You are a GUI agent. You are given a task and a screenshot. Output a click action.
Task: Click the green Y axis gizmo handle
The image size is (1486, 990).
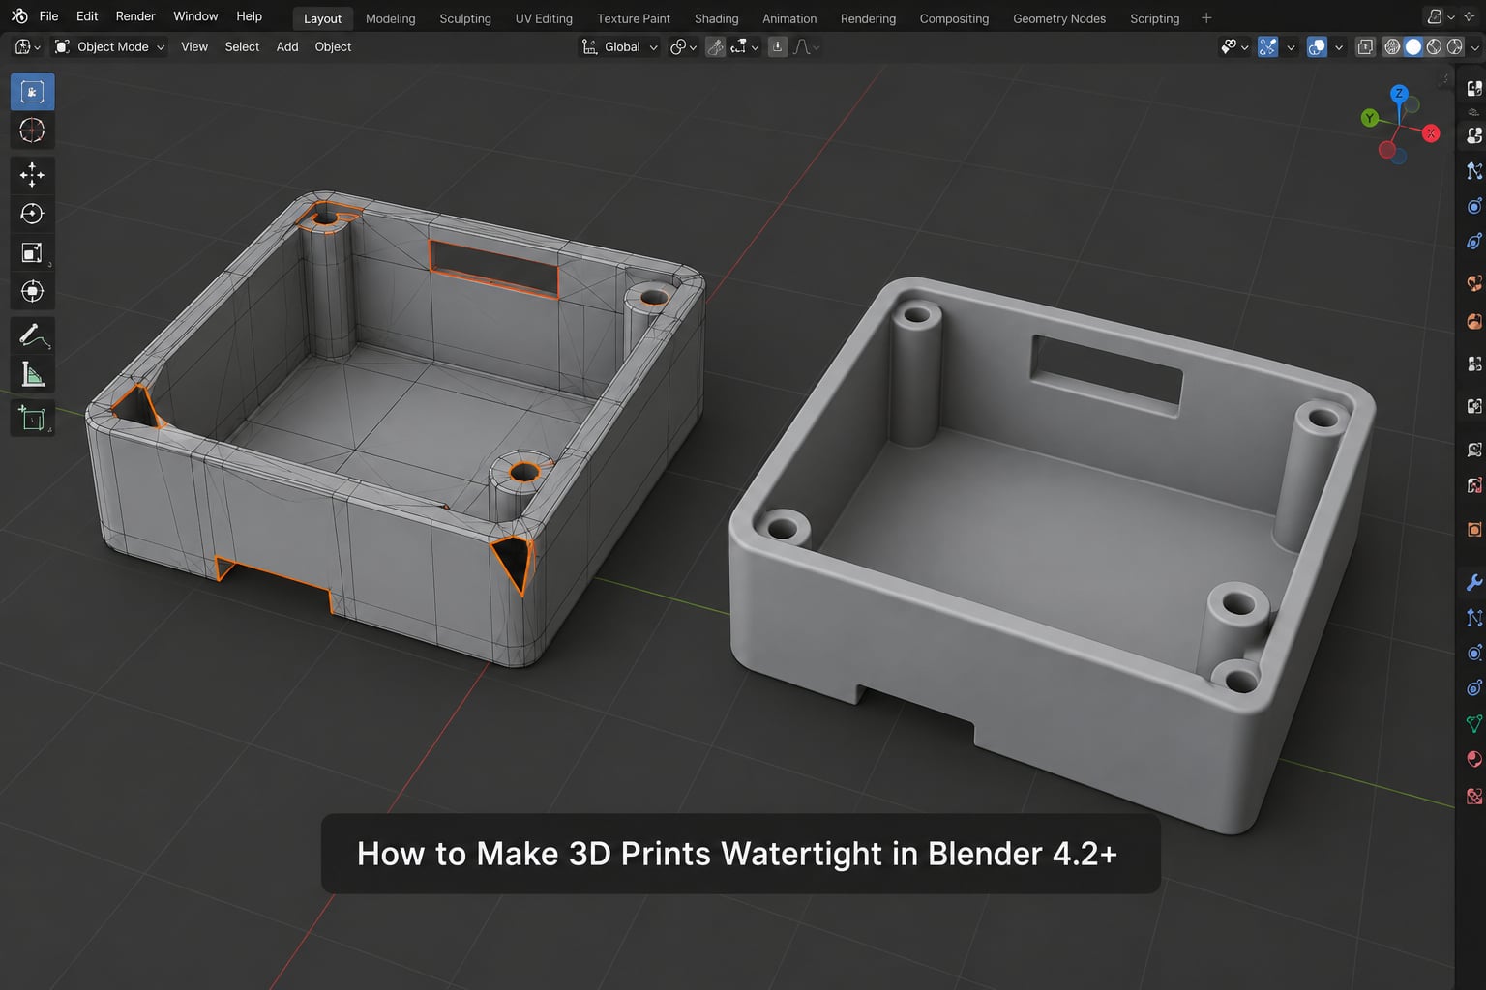pos(1369,118)
